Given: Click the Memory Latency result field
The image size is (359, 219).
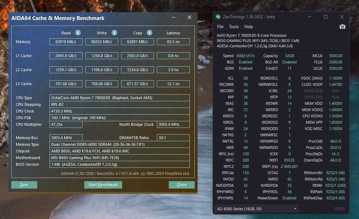Looking at the screenshot, I should (173, 42).
